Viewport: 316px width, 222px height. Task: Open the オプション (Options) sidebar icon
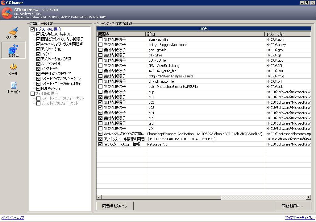click(x=13, y=88)
